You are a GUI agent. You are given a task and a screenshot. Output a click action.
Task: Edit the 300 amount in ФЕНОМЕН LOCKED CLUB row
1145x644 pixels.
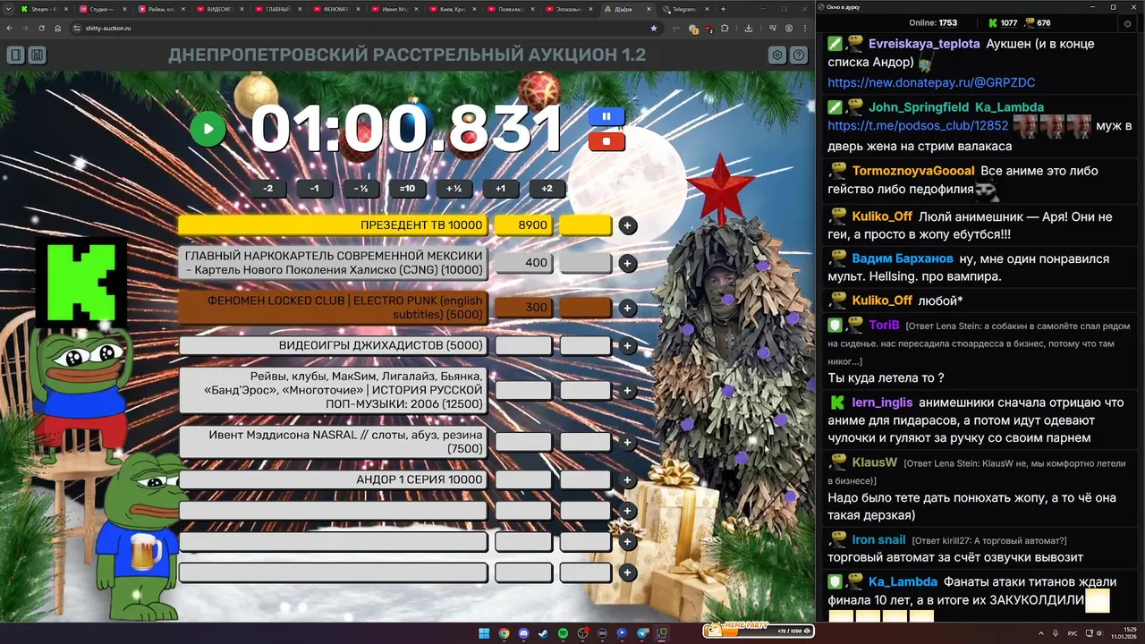[523, 308]
